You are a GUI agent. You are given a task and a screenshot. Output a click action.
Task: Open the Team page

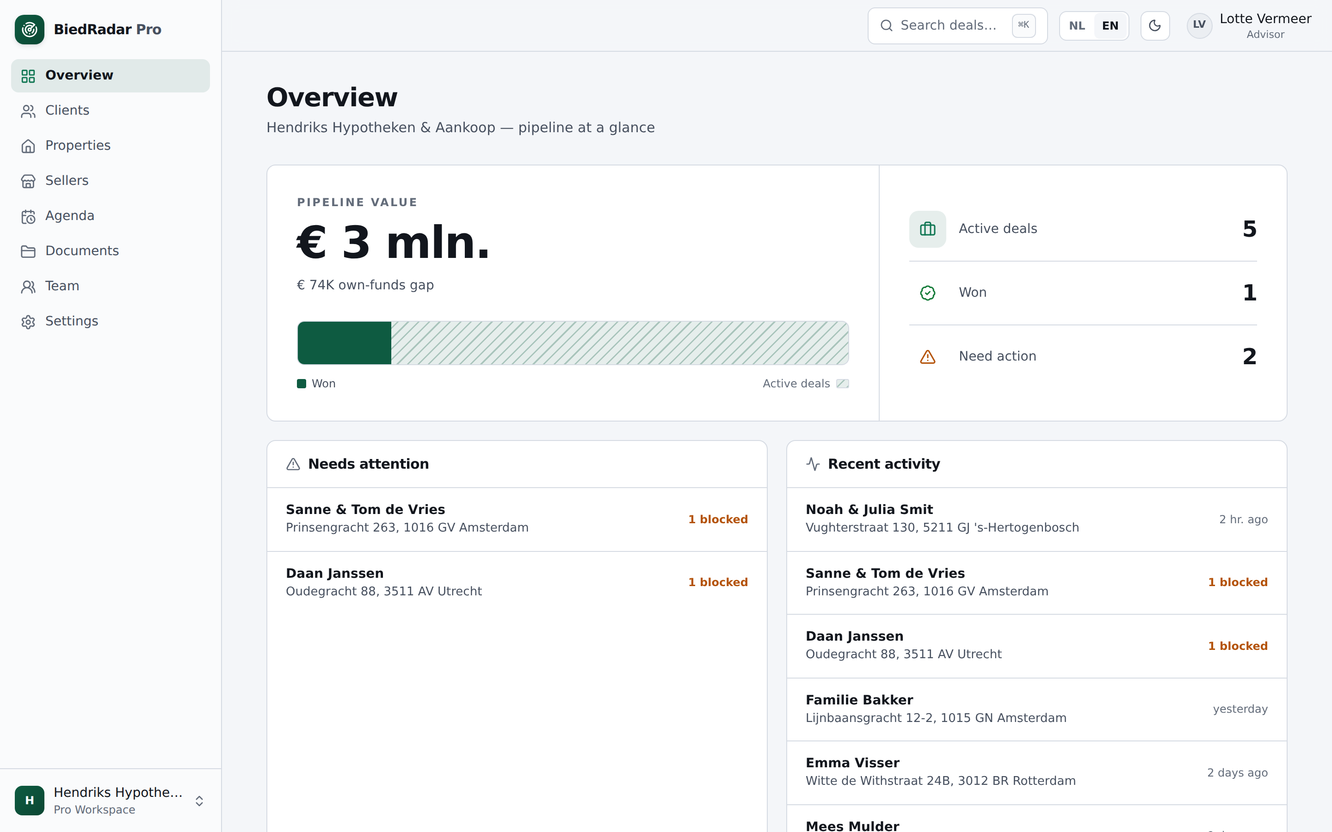pos(111,287)
